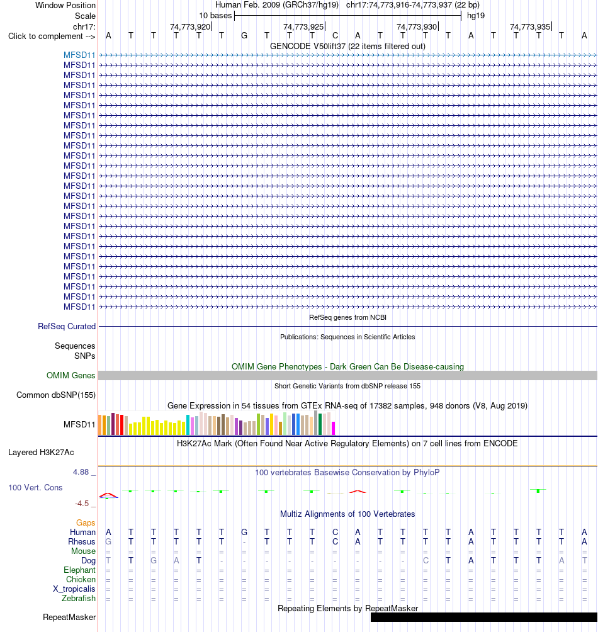Select the Chicken species label
This screenshot has width=598, height=632.
[x=81, y=579]
